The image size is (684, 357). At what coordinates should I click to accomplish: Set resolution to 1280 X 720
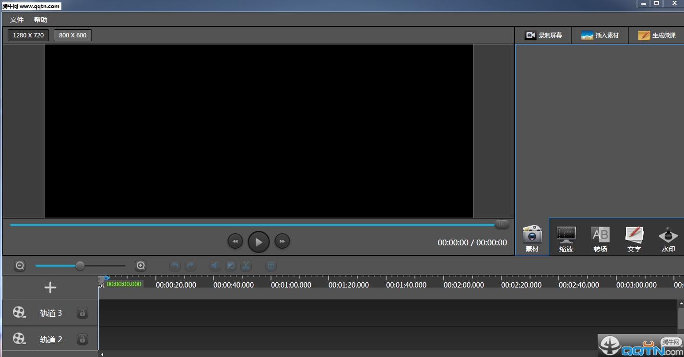pyautogui.click(x=28, y=35)
